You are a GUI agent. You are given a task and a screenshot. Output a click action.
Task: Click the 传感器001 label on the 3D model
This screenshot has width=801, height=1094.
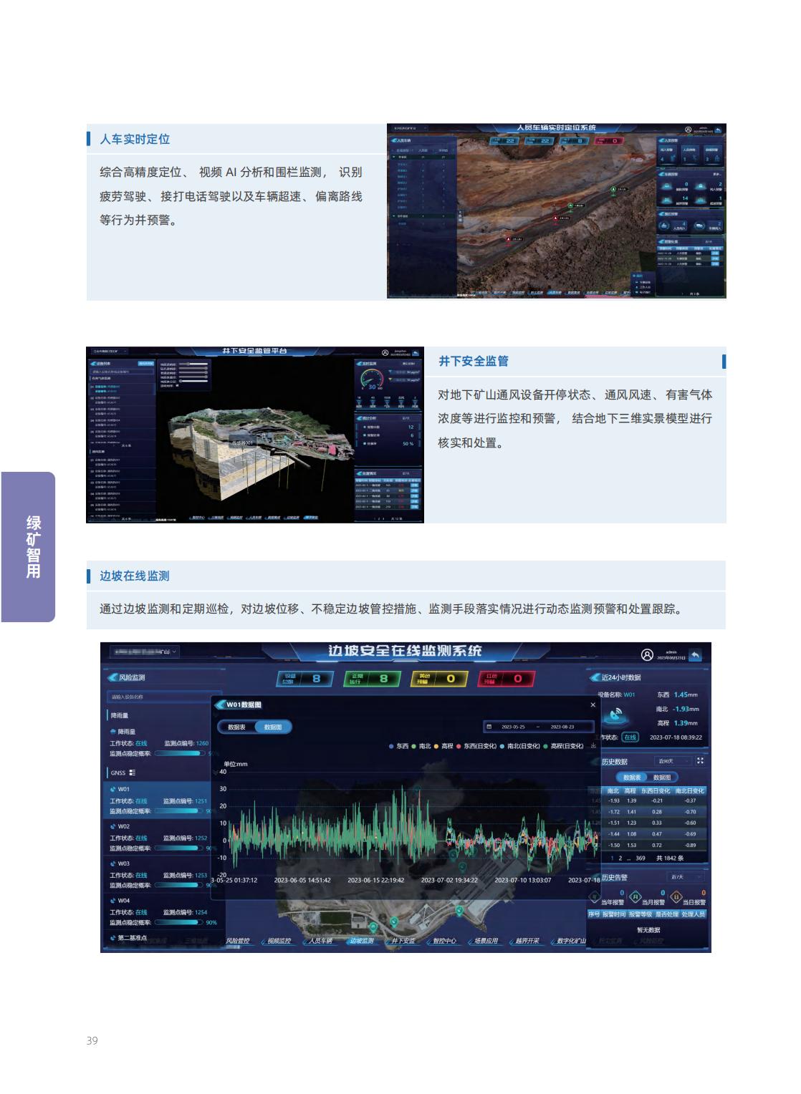pos(242,443)
